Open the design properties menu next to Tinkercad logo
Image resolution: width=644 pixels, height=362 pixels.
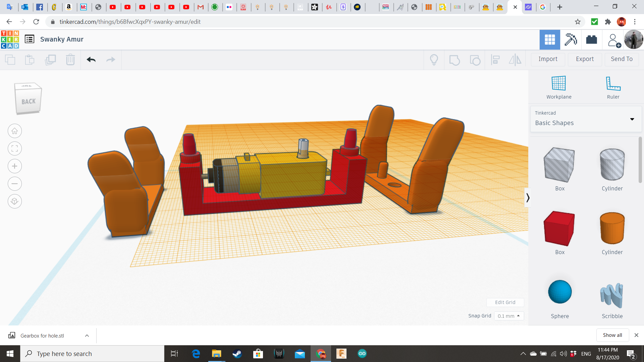[x=30, y=39]
